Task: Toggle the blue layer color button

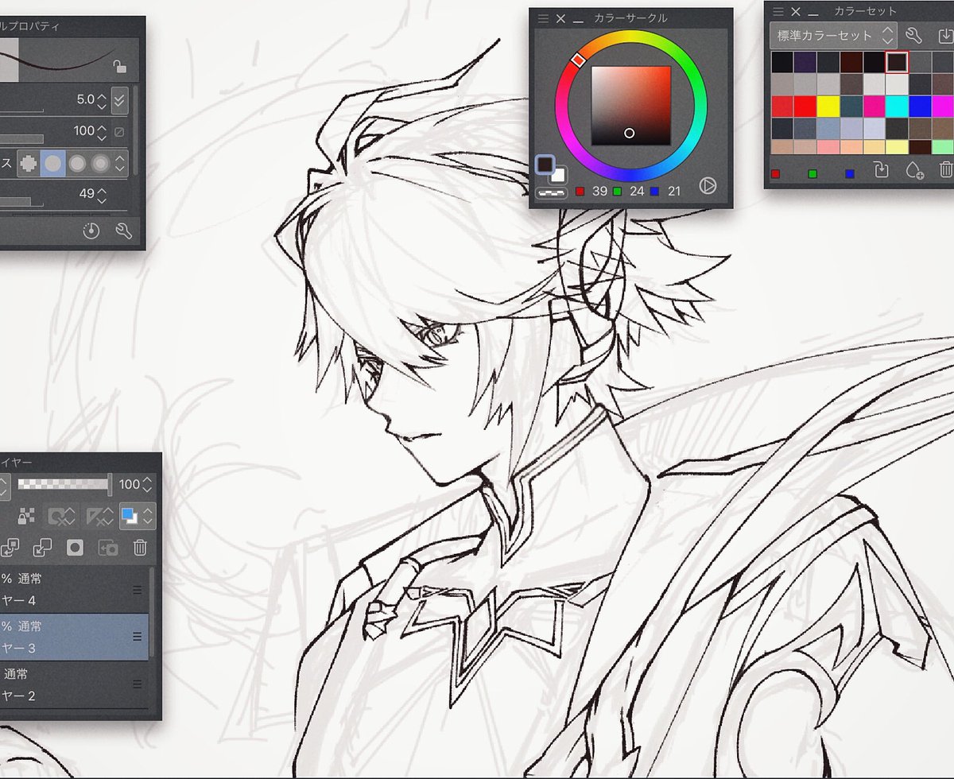Action: [129, 517]
